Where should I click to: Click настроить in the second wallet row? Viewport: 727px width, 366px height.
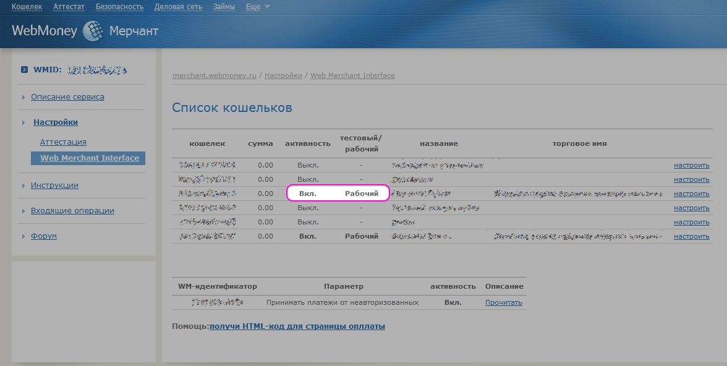coord(691,179)
